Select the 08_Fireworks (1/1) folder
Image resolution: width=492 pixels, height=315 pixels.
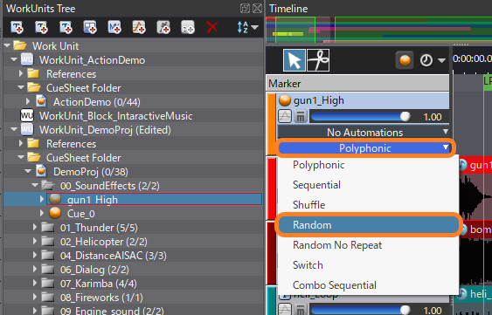pos(101,298)
